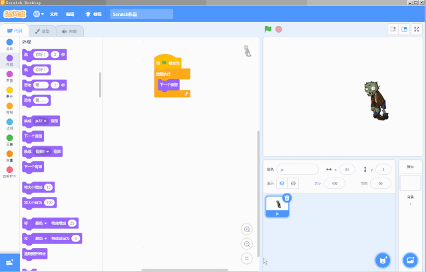Viewport: 426px width, 272px height.
Task: Select the stage backdrop thumbnail
Action: (x=410, y=183)
